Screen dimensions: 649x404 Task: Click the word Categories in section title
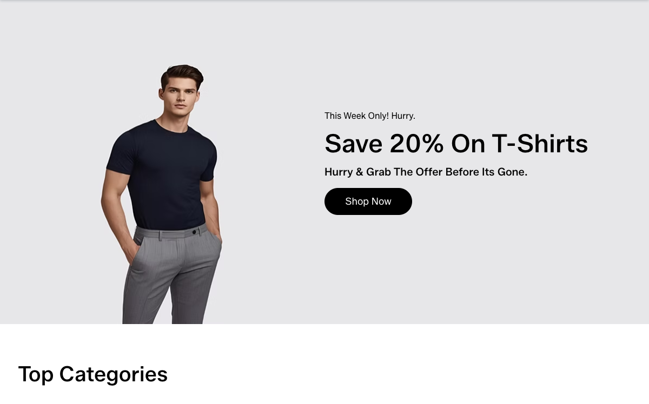point(114,374)
